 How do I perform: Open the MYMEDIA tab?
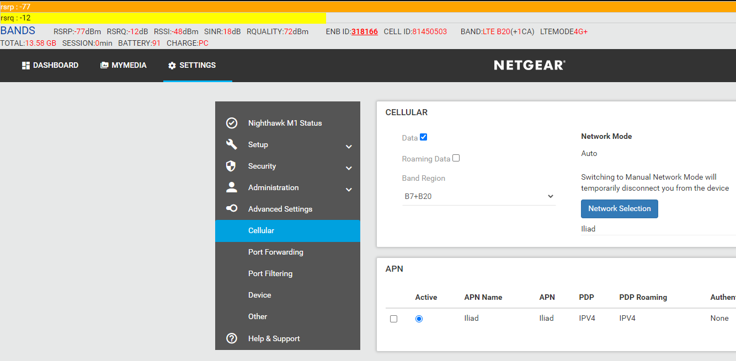[124, 65]
